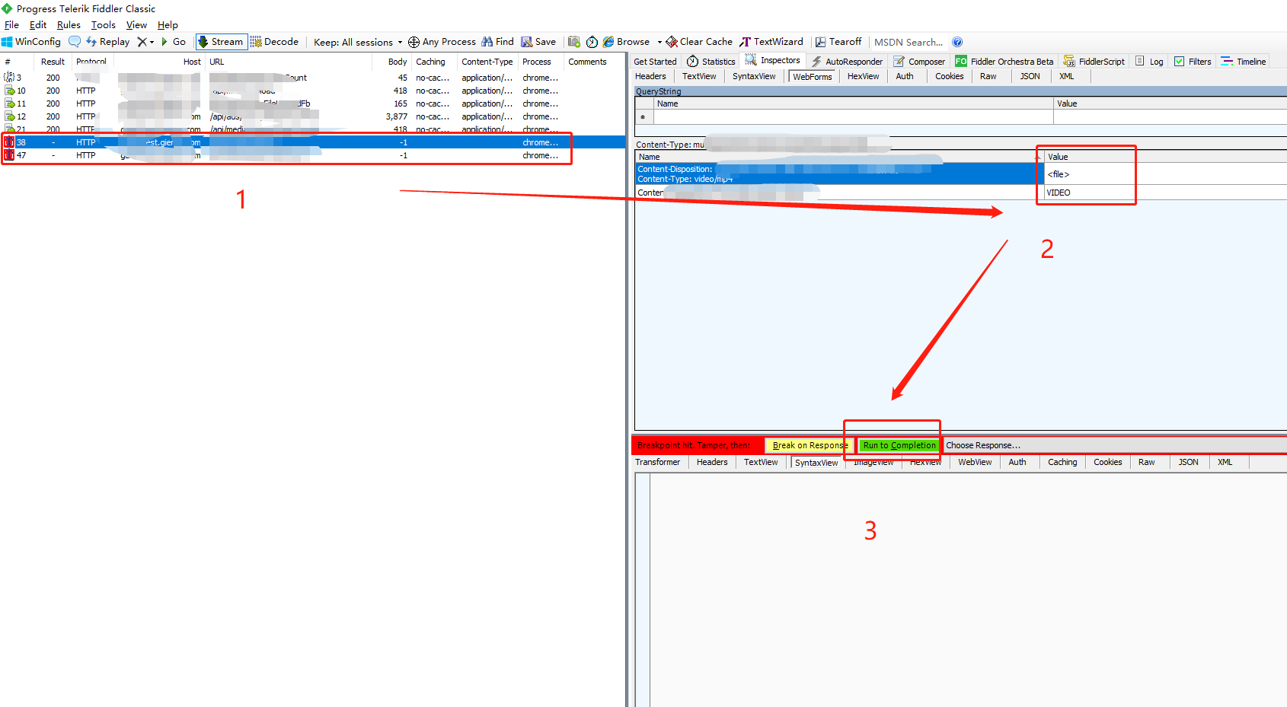Select response WebView tab
This screenshot has width=1287, height=707.
coord(975,462)
